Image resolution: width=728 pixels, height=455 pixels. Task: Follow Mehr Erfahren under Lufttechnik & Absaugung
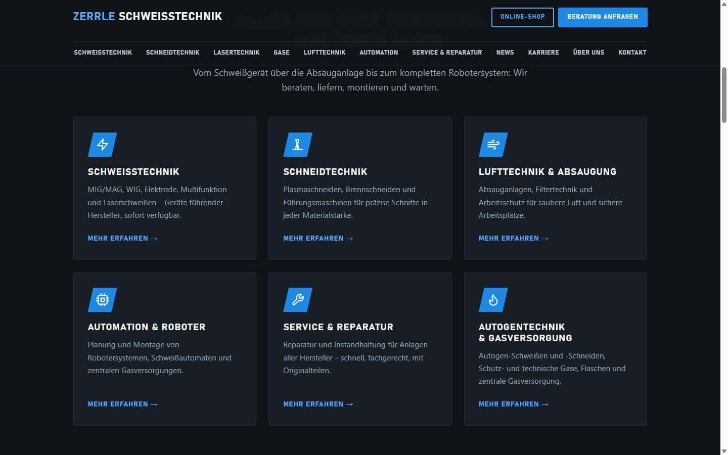click(514, 238)
